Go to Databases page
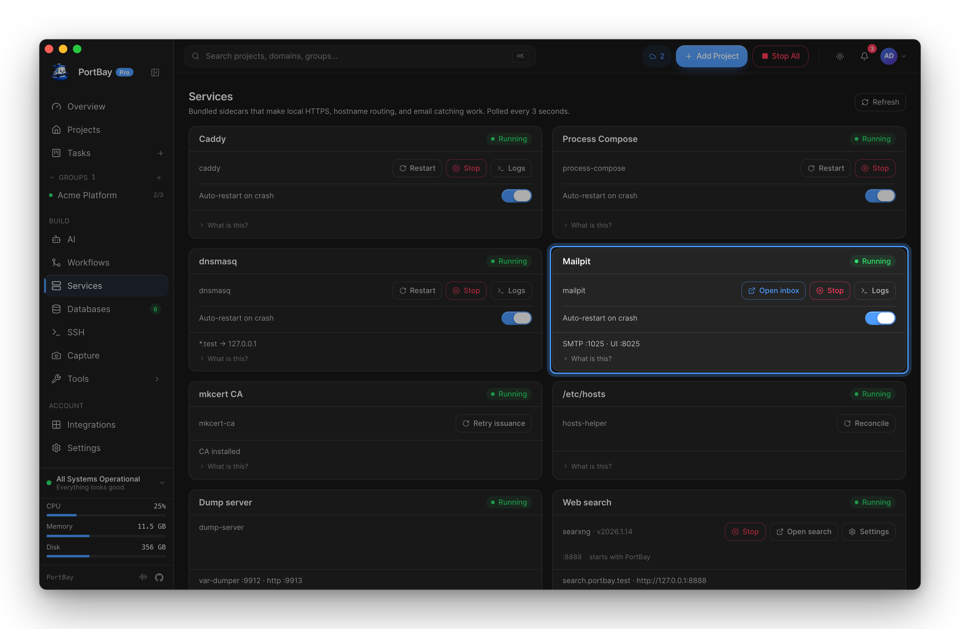This screenshot has height=629, width=960. coord(106,309)
